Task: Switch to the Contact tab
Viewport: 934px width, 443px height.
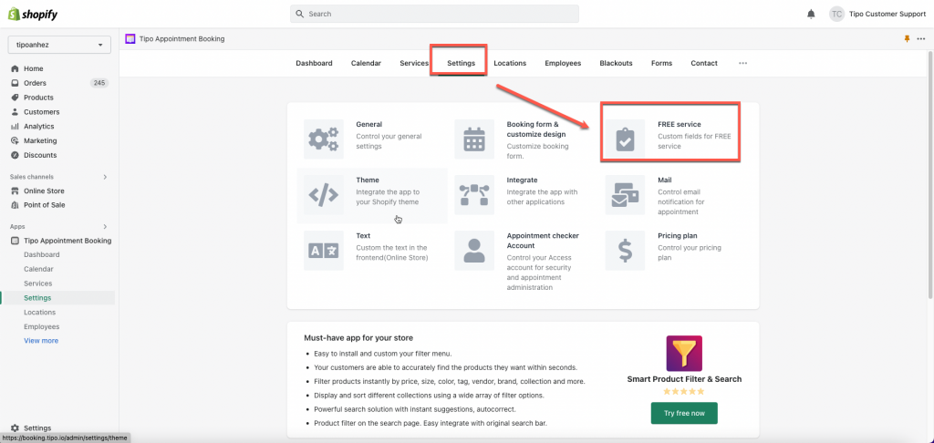Action: point(704,63)
